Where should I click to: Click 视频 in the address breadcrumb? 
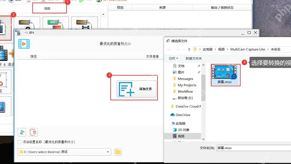point(221,49)
